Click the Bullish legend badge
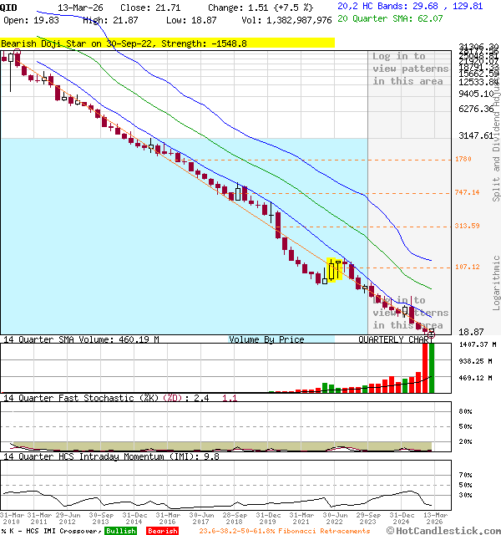 (121, 531)
